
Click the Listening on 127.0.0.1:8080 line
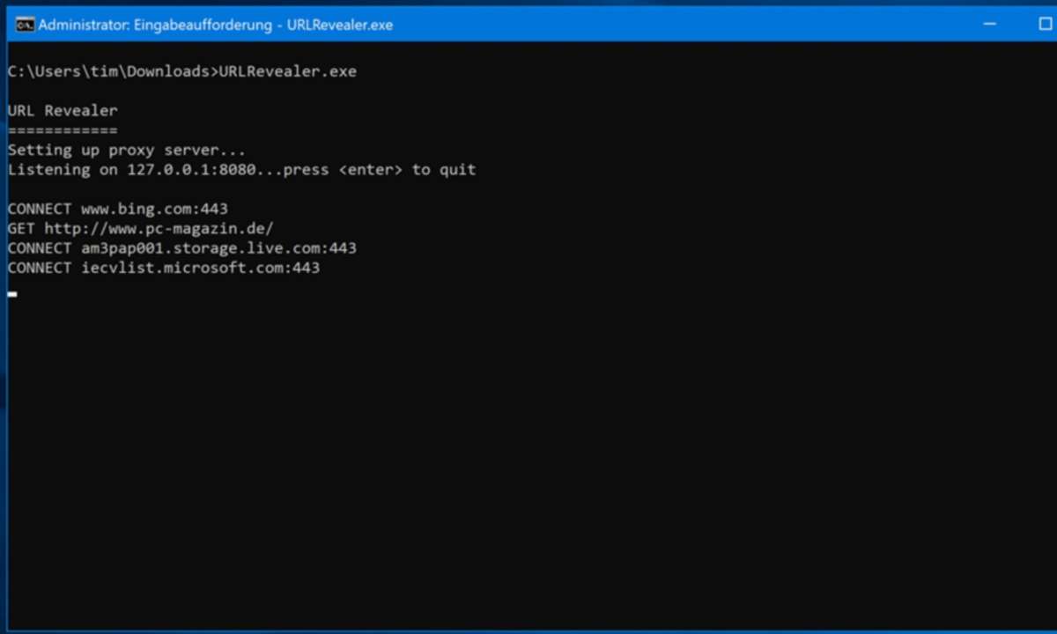pyautogui.click(x=241, y=169)
